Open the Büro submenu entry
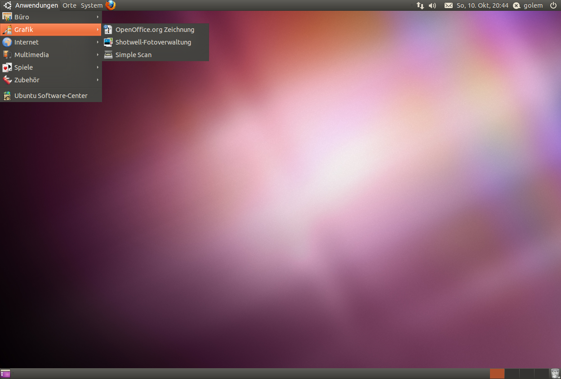Image resolution: width=561 pixels, height=379 pixels. 51,17
